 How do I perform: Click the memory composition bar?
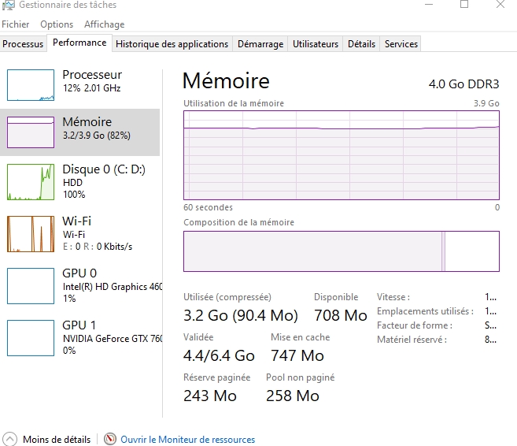pos(341,251)
